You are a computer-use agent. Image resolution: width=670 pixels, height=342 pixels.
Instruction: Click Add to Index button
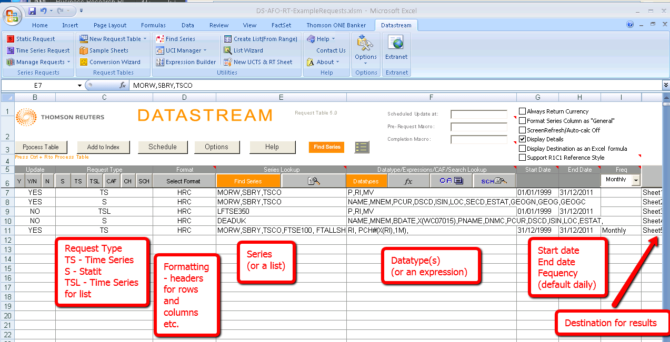103,147
